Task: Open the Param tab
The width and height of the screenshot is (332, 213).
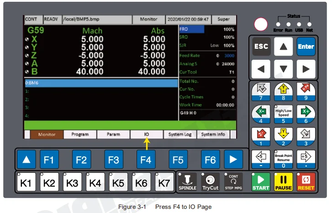Action: tap(113, 135)
